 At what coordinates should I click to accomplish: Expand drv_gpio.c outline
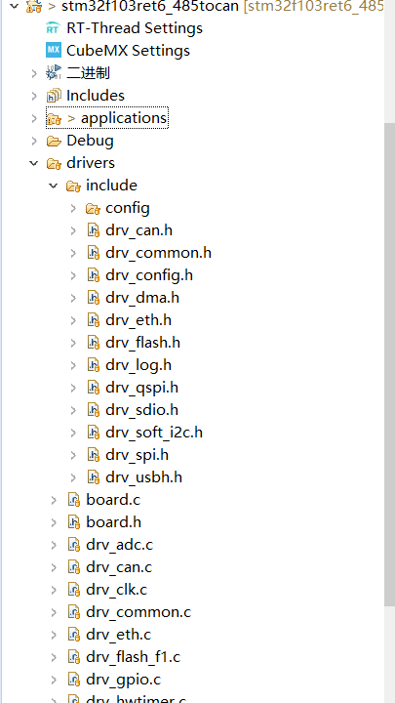(54, 680)
